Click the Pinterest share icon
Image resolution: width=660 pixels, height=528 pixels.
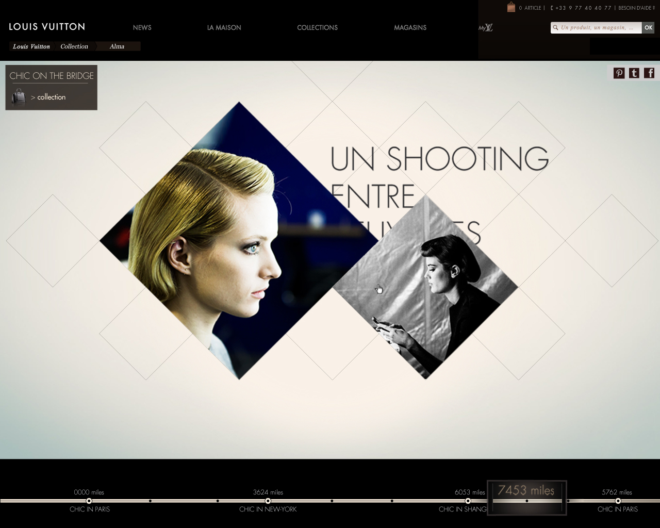coord(619,73)
